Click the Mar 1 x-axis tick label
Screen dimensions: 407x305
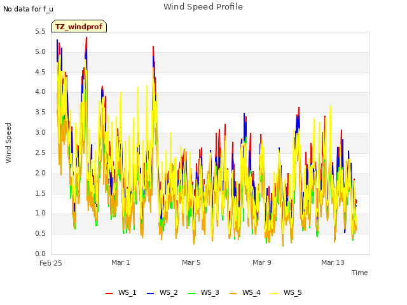pos(121,262)
